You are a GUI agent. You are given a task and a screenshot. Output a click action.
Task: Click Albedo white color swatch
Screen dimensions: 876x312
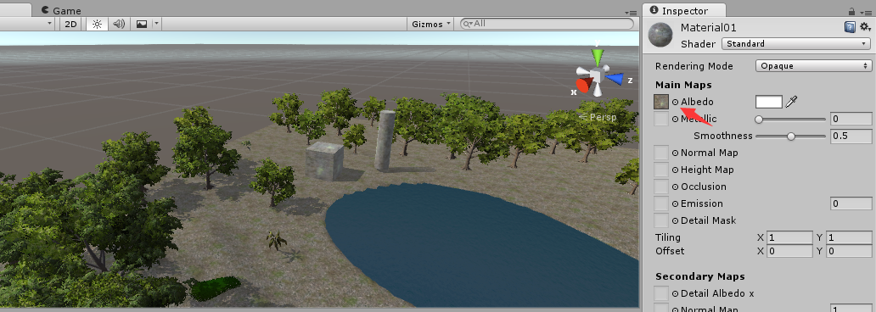(769, 102)
